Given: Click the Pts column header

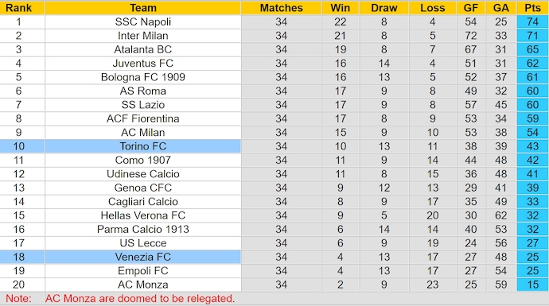Looking at the screenshot, I should pyautogui.click(x=532, y=8).
